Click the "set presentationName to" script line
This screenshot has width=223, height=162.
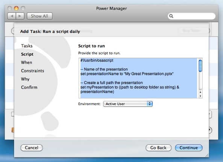click(127, 74)
